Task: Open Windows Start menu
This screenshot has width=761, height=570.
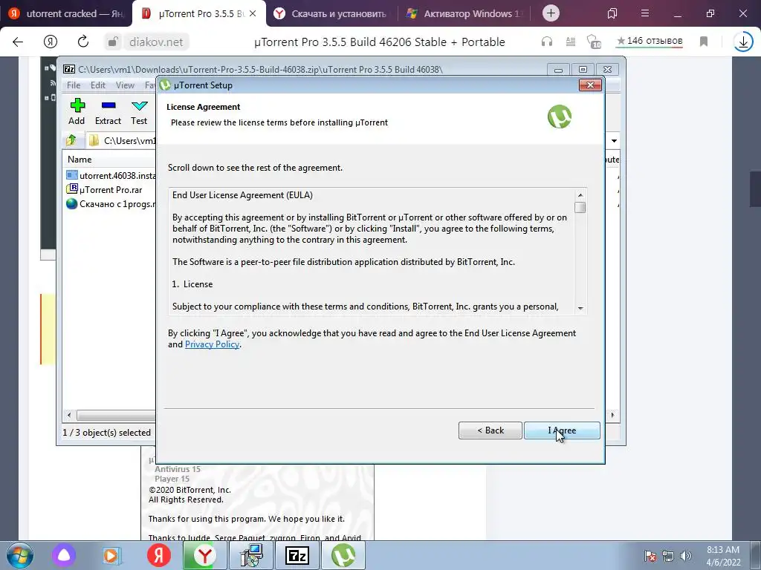Action: [x=19, y=555]
